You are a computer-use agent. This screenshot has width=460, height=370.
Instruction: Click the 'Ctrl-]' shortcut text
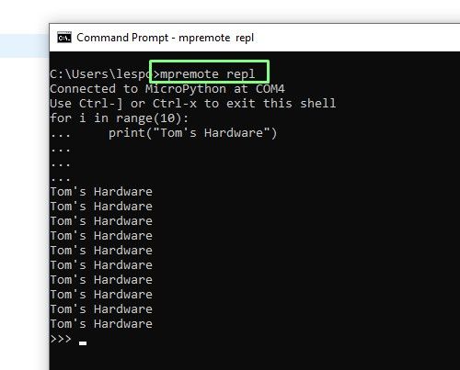[x=101, y=104]
